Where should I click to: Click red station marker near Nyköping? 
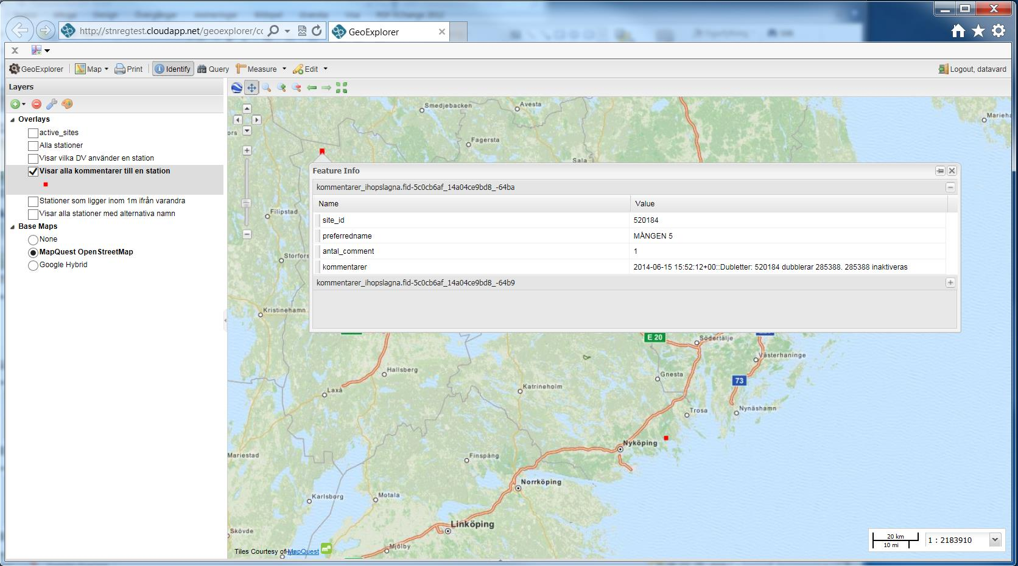666,438
